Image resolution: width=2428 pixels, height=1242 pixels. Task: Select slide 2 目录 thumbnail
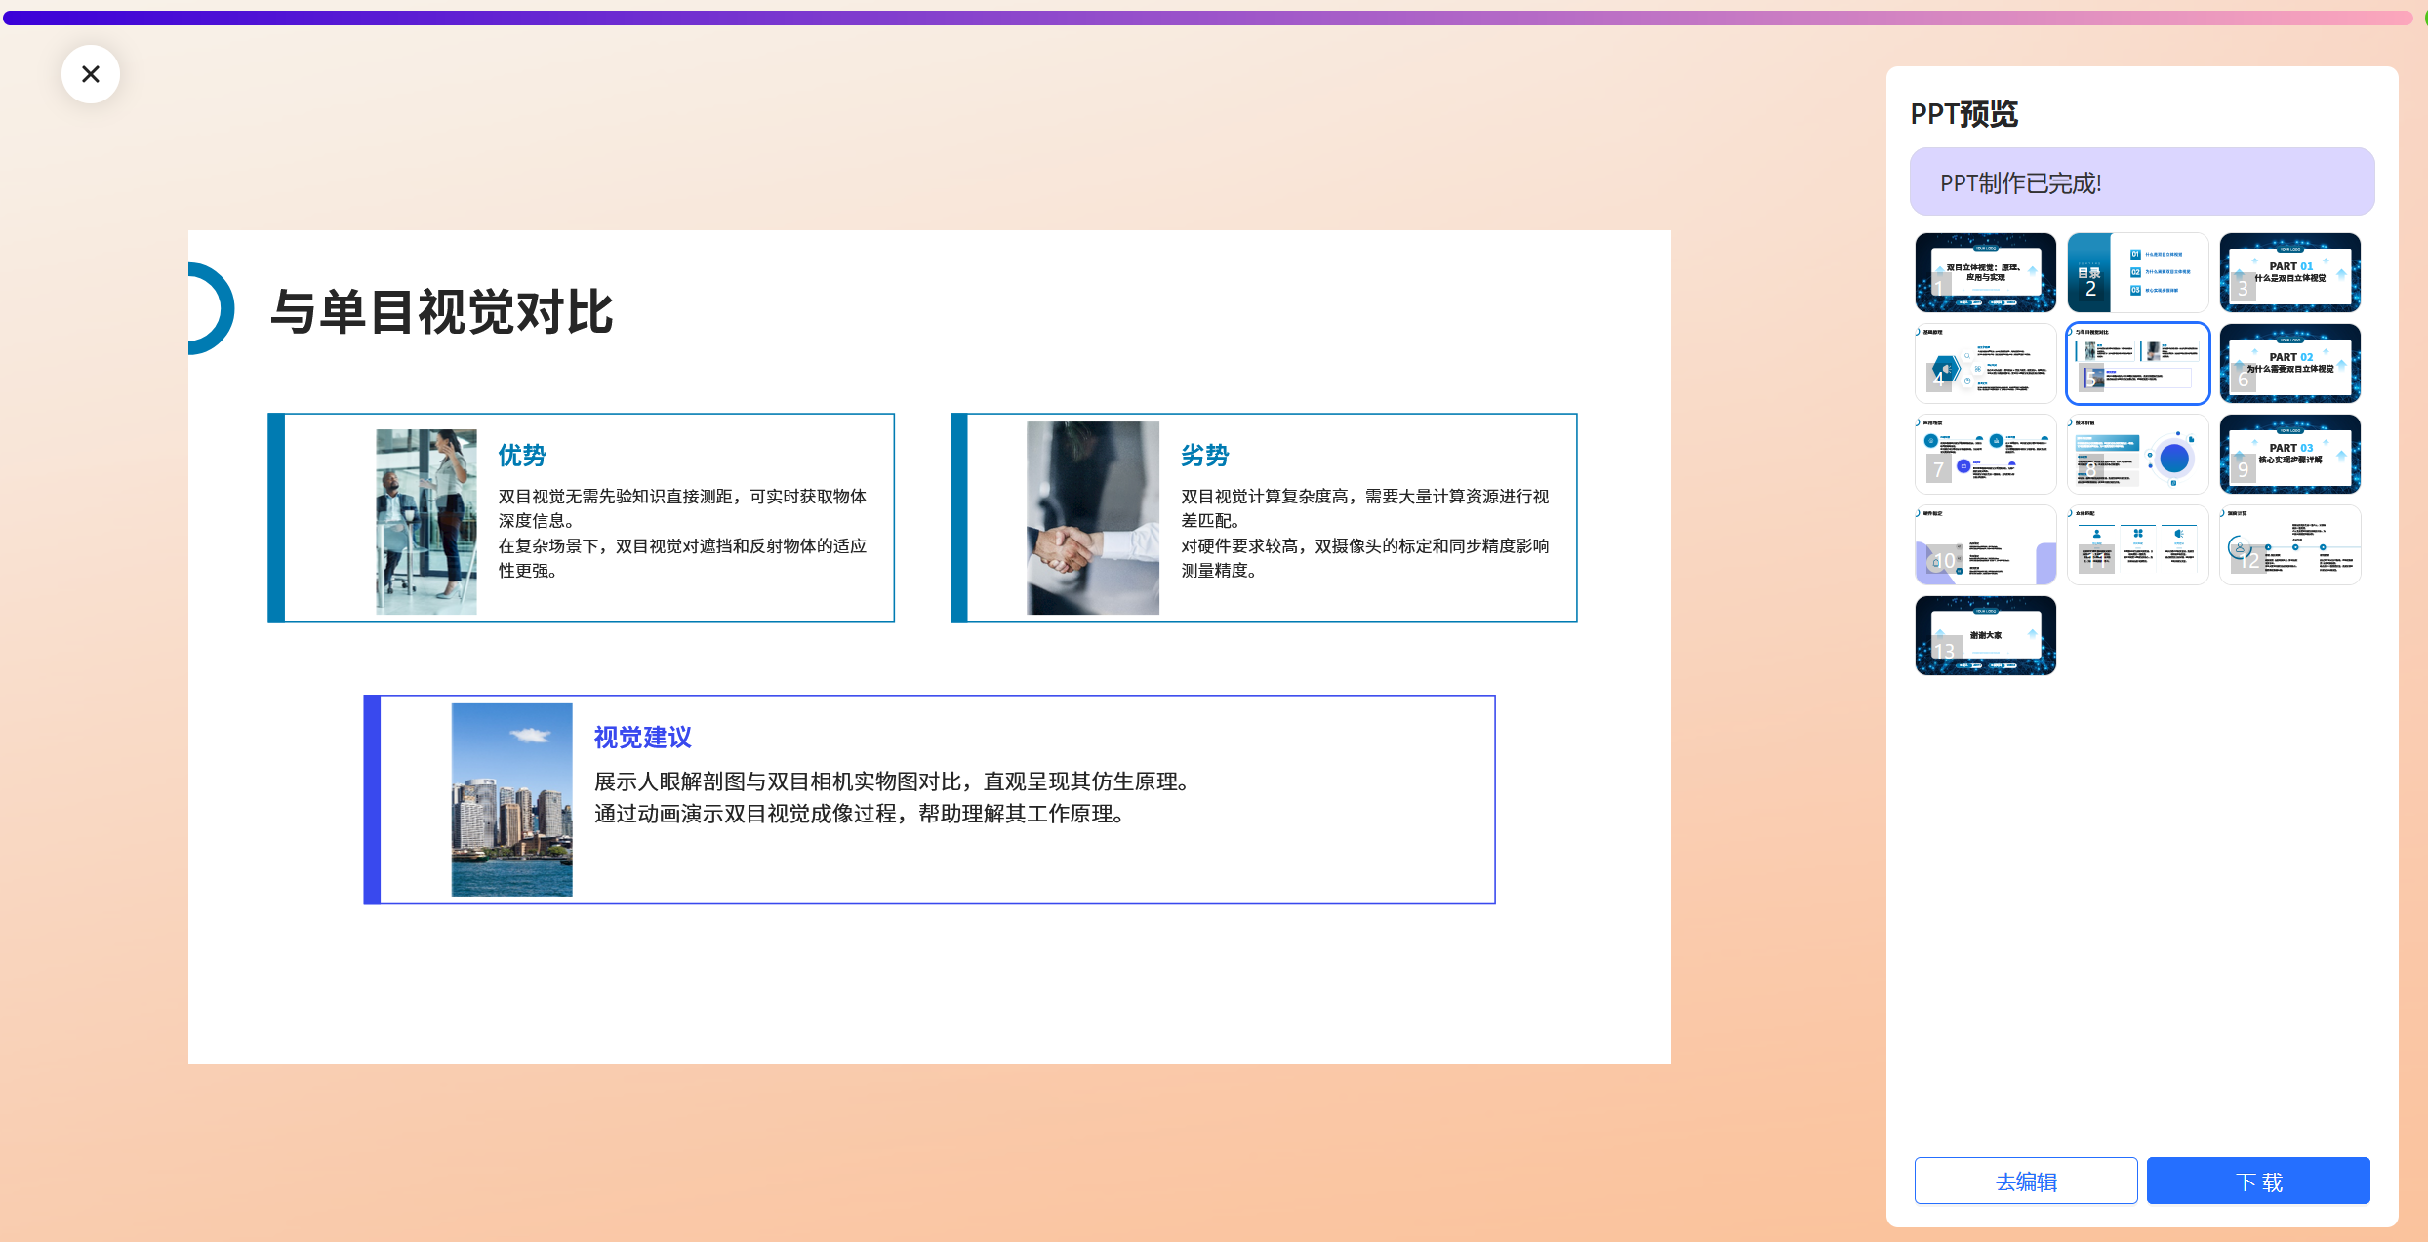click(2137, 272)
